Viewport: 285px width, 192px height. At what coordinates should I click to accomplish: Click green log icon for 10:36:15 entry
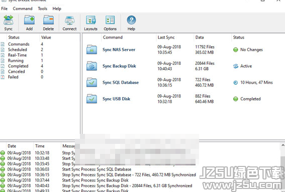click(3, 175)
